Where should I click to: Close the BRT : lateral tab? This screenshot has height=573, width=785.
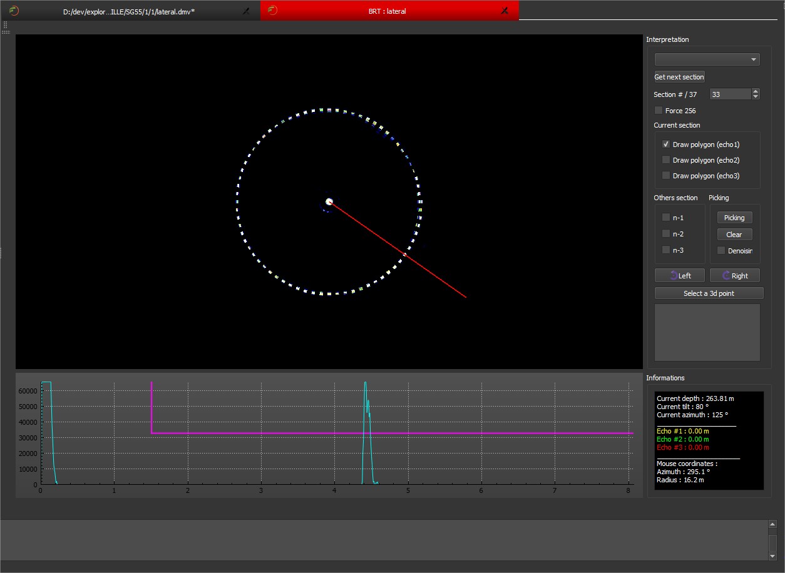pyautogui.click(x=505, y=11)
